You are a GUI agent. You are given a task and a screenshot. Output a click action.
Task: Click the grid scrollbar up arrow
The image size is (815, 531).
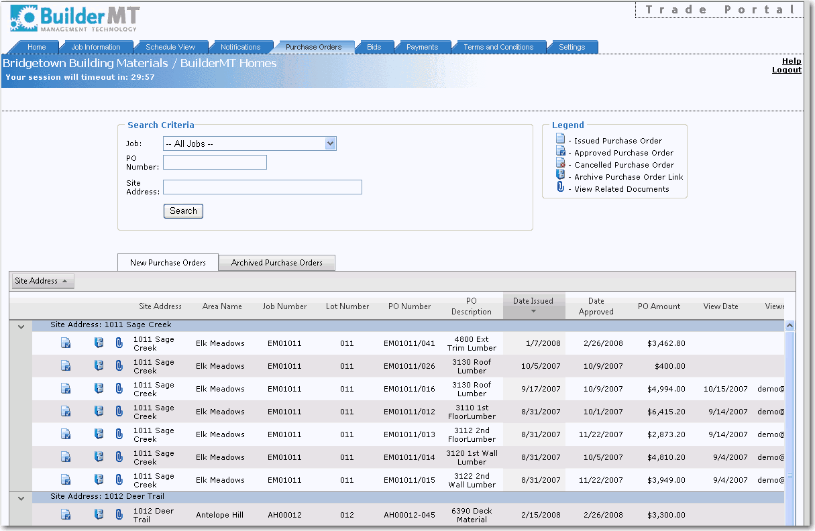coord(790,326)
